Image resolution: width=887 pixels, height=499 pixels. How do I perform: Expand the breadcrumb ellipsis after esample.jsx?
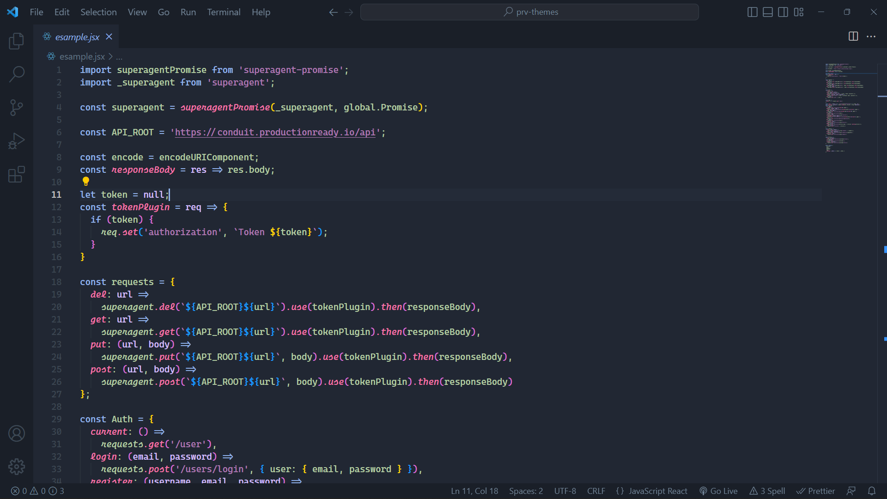coord(119,57)
